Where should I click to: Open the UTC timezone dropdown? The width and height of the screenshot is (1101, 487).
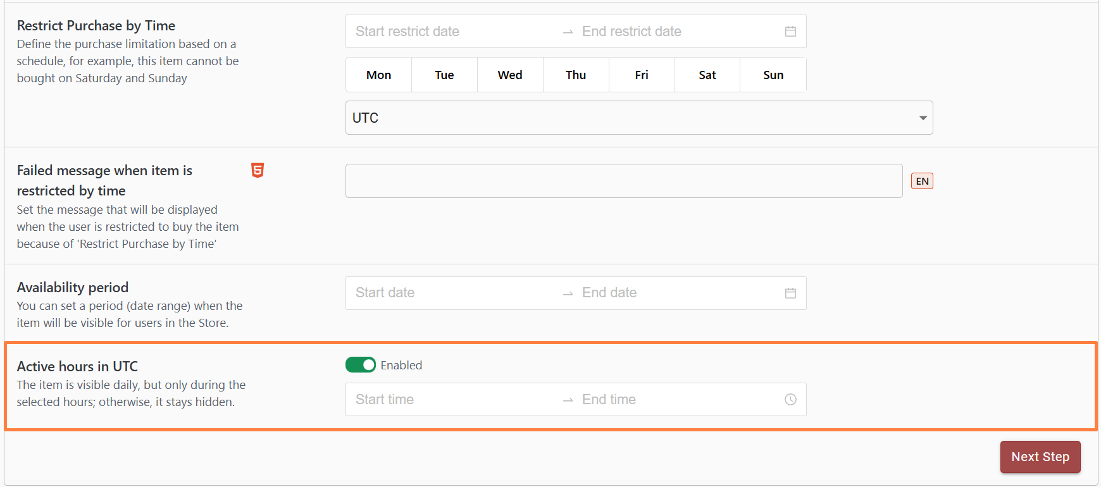coord(639,118)
